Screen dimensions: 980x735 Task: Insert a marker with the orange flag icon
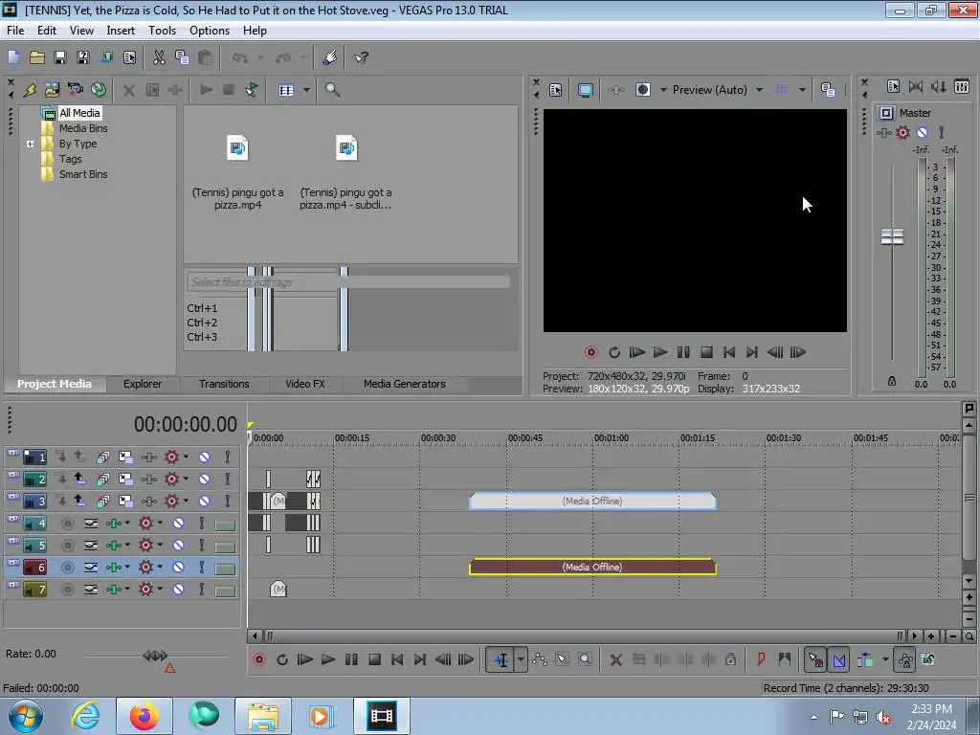[x=761, y=659]
